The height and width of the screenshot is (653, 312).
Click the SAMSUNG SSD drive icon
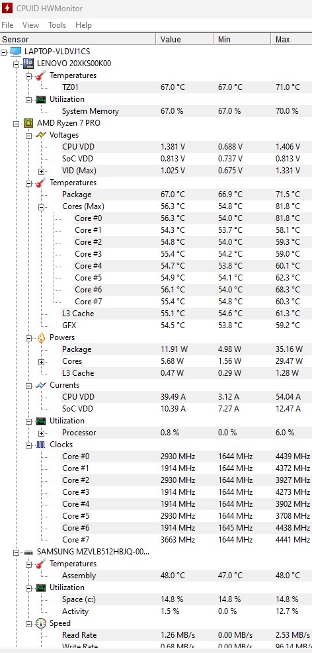point(28,552)
